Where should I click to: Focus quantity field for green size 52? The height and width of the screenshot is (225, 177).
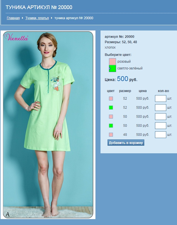(x=160, y=108)
